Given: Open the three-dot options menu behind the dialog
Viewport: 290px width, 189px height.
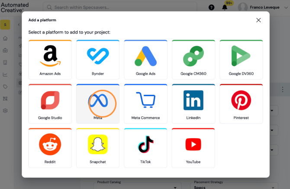Looking at the screenshot, I should tap(282, 89).
